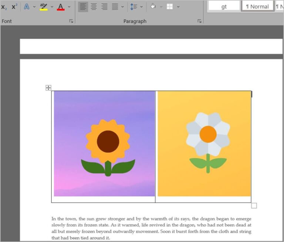The height and width of the screenshot is (242, 284).
Task: Select the gt style
Action: 224,6
